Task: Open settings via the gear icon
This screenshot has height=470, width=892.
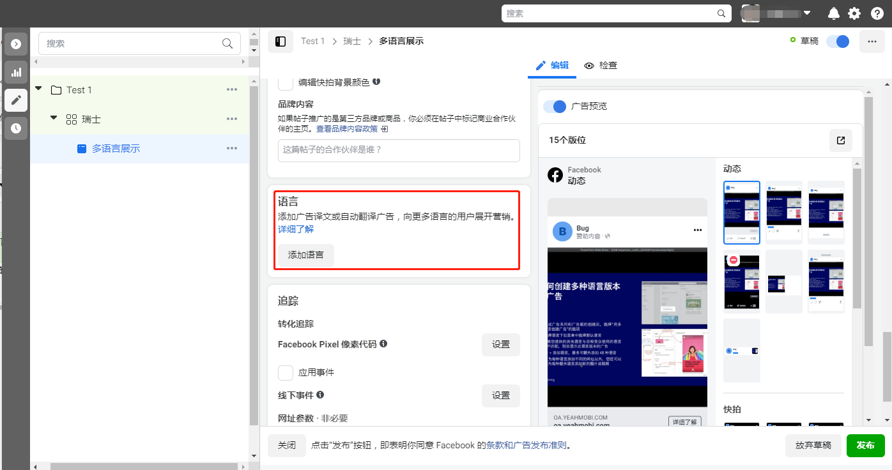Action: (x=854, y=13)
